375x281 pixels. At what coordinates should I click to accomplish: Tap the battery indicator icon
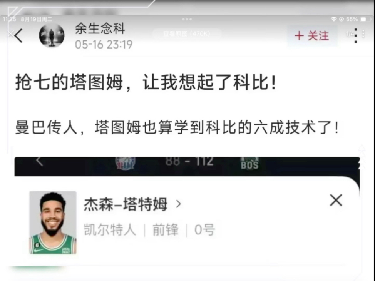tap(365, 19)
